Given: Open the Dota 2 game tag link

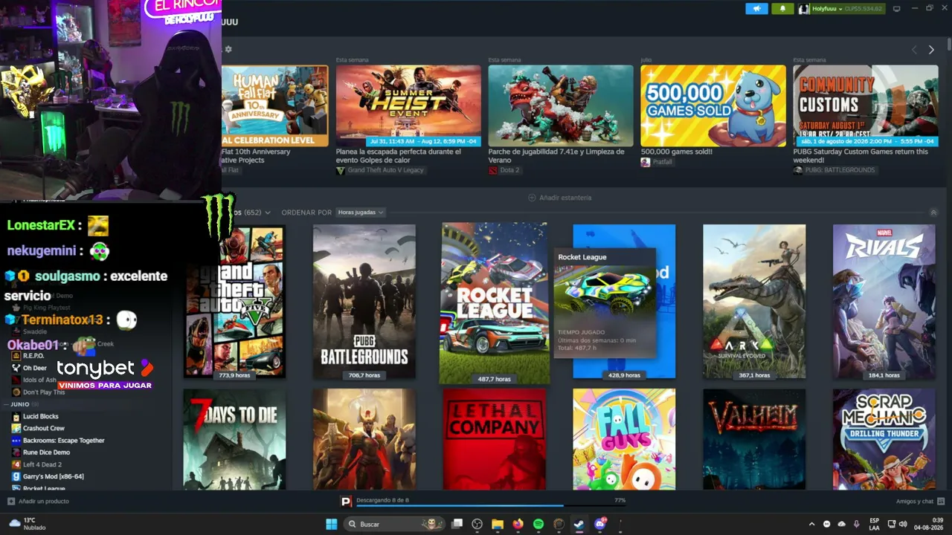Looking at the screenshot, I should pos(504,170).
